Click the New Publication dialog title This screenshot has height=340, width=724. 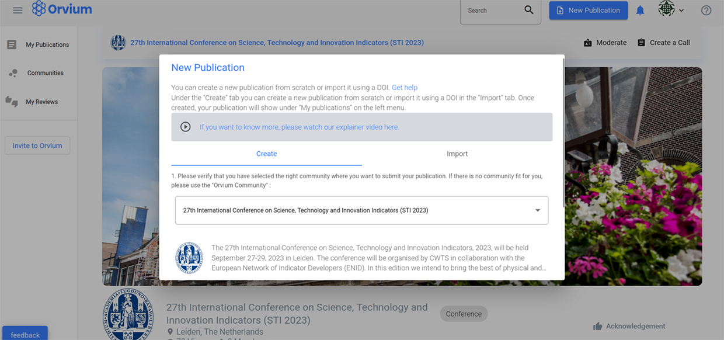coord(208,67)
